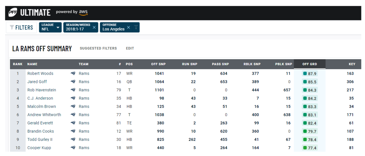Remove the Offense Los Angeles filter
This screenshot has height=156, width=365.
128,27
